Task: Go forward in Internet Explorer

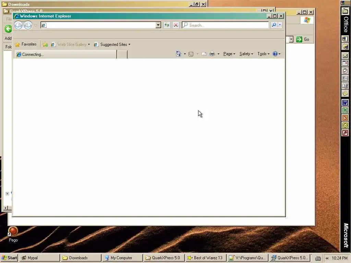Action: click(x=28, y=25)
